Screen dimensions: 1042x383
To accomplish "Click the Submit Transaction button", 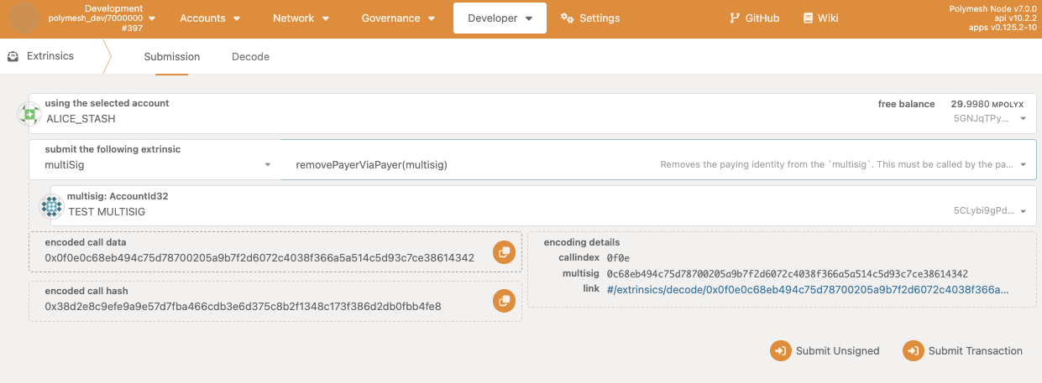I will coord(963,351).
